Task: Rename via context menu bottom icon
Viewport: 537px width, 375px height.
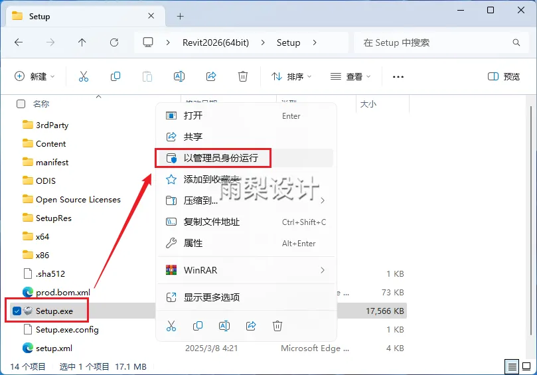Action: click(224, 326)
